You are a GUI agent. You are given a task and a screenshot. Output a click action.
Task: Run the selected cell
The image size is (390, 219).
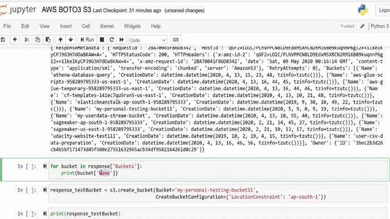coord(87,40)
